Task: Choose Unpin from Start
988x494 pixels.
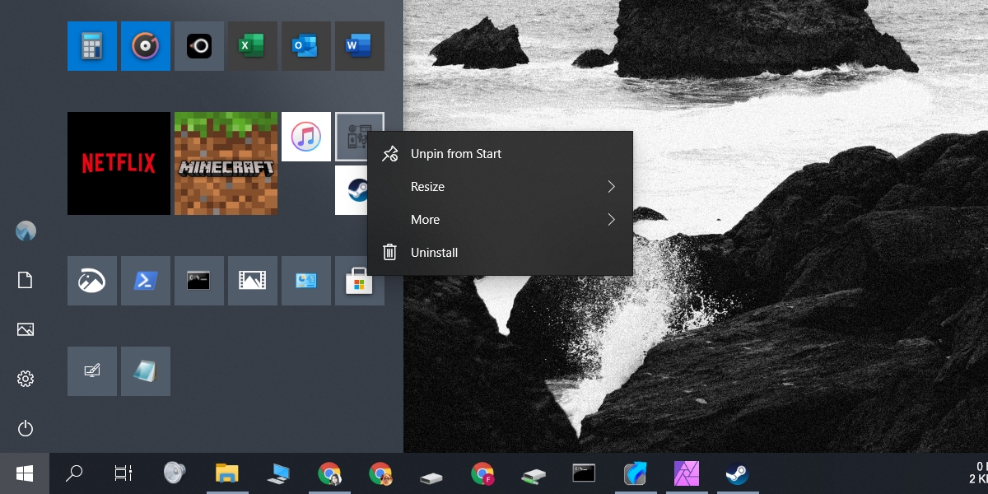Action: pyautogui.click(x=500, y=154)
